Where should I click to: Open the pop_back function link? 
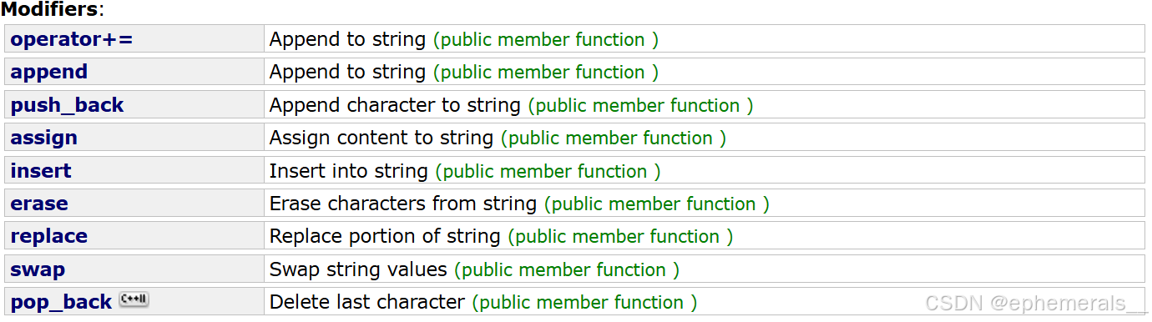(61, 302)
